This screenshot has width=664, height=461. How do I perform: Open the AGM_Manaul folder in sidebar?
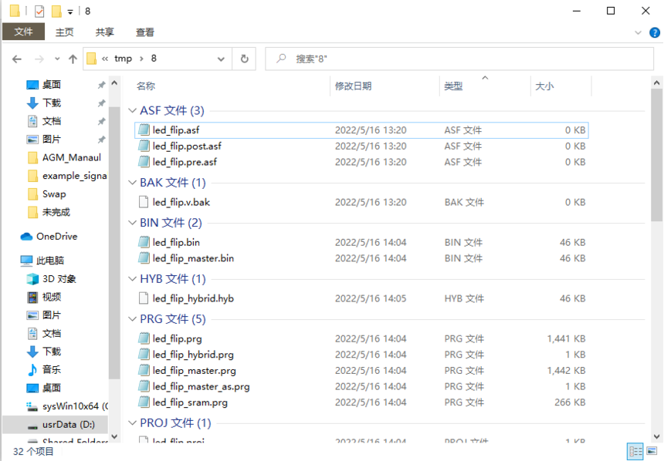click(x=72, y=157)
